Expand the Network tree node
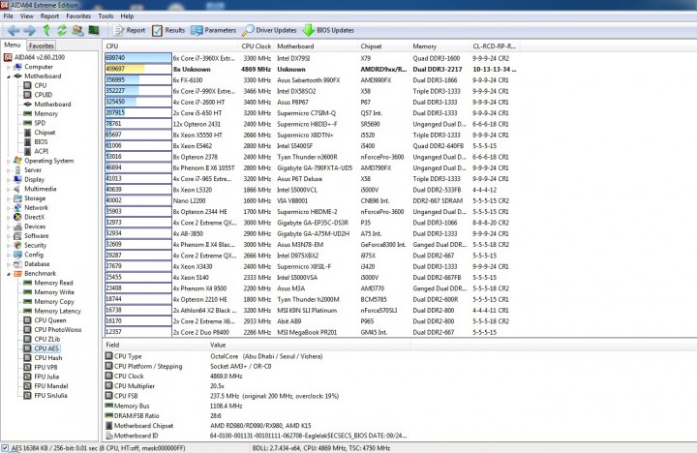Image resolution: width=697 pixels, height=453 pixels. [8, 207]
